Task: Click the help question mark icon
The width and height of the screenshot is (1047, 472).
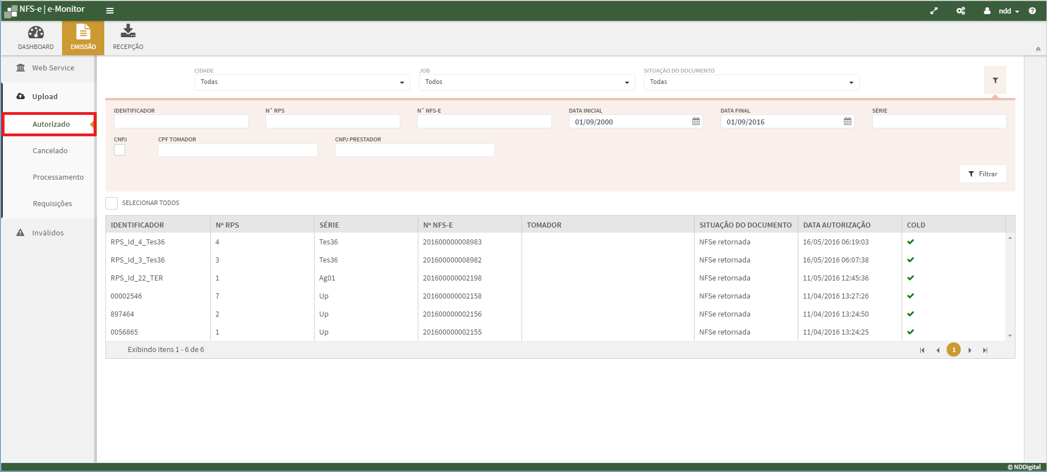Action: coord(1032,11)
